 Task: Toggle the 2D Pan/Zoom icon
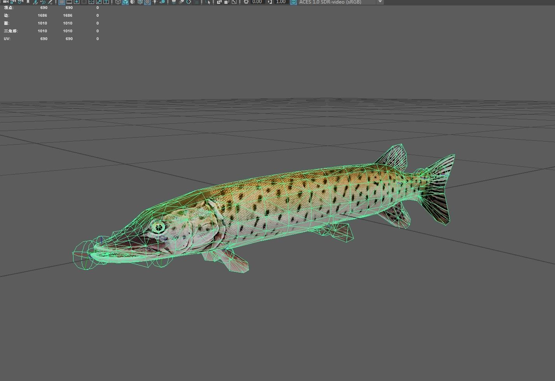(43, 2)
